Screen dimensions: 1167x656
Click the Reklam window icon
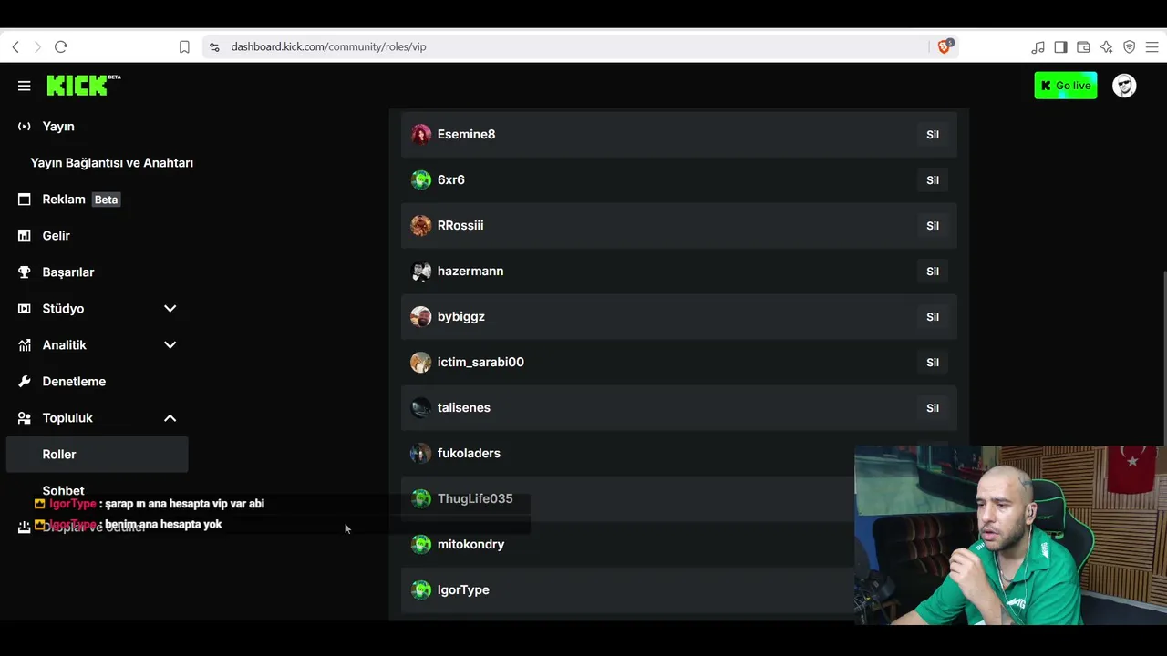coord(25,200)
